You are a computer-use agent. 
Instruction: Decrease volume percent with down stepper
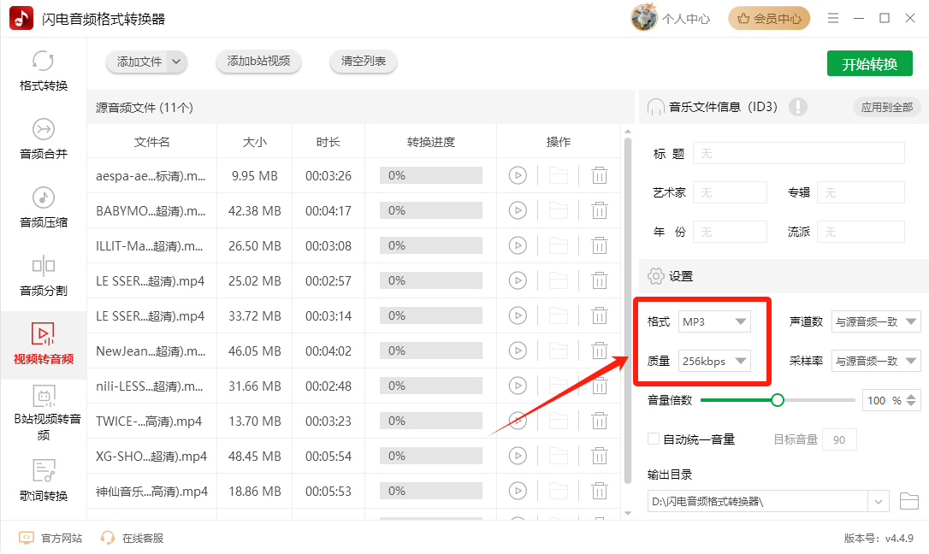click(911, 405)
